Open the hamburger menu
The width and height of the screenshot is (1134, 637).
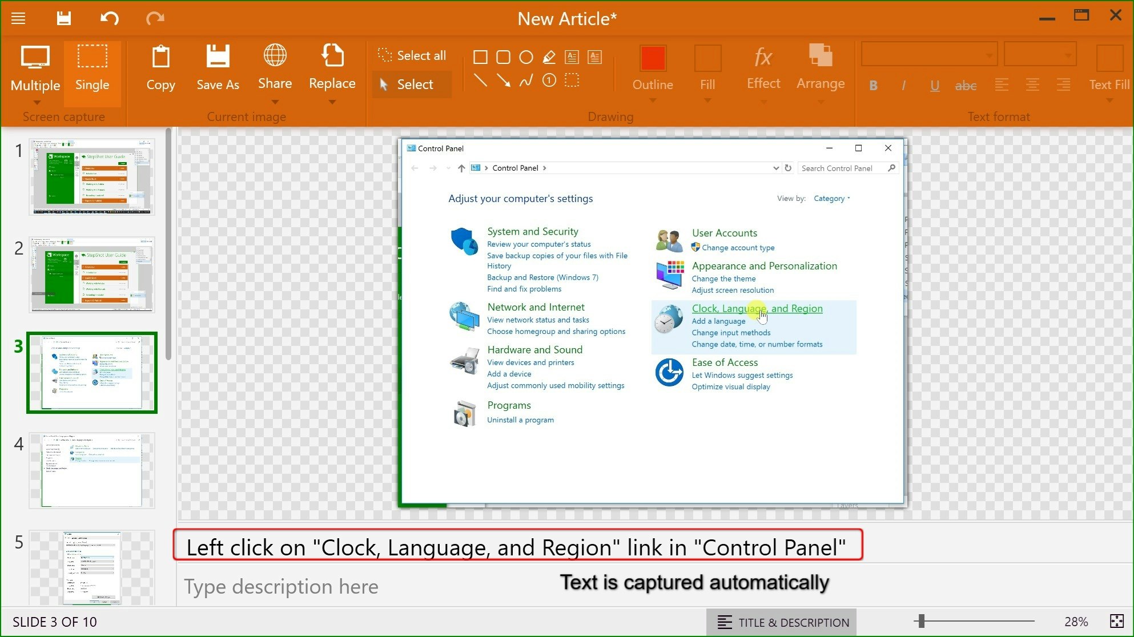pyautogui.click(x=18, y=18)
